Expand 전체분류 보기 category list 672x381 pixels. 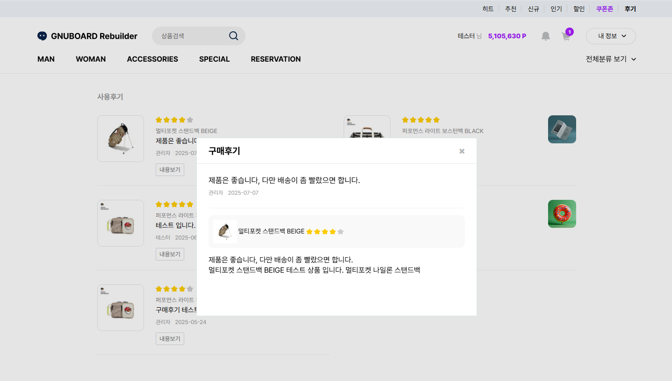pyautogui.click(x=611, y=59)
